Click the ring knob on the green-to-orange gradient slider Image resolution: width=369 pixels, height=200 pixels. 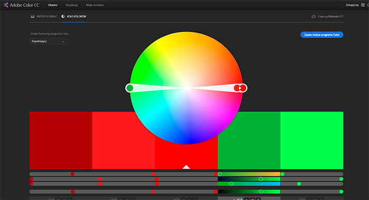(220, 174)
